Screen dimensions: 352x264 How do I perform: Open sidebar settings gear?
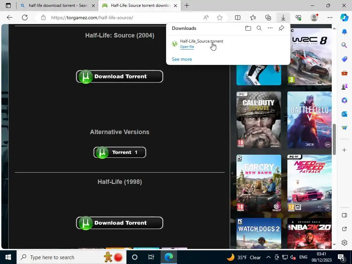344,243
